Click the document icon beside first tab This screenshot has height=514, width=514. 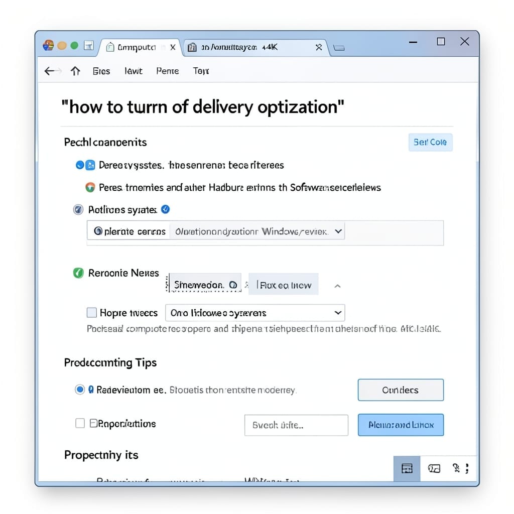tap(89, 46)
